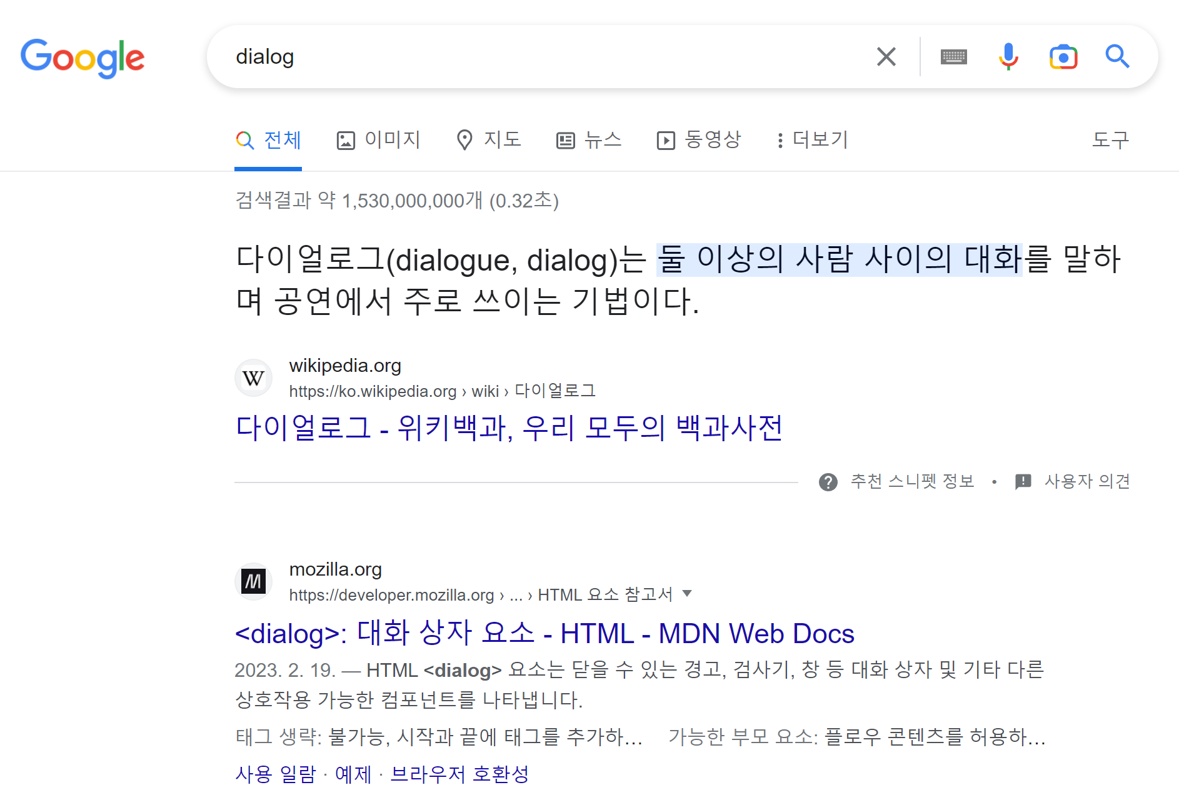The height and width of the screenshot is (795, 1179).
Task: Open the 다이얼로그 - 위키백과 result link
Action: [x=509, y=428]
